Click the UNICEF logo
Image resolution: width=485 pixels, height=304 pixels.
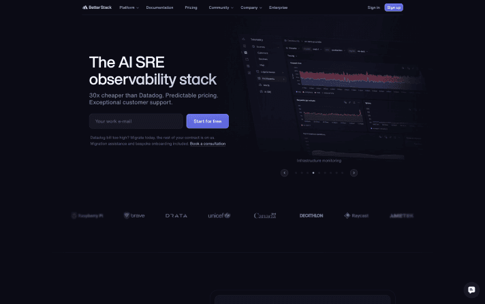pos(219,215)
